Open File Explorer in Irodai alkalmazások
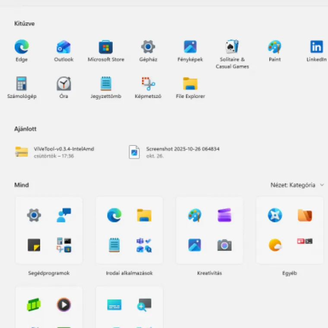This screenshot has width=328, height=328. 144,215
